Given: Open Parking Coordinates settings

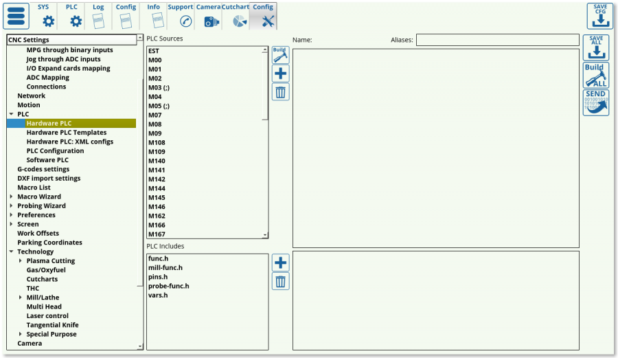Looking at the screenshot, I should (x=49, y=243).
